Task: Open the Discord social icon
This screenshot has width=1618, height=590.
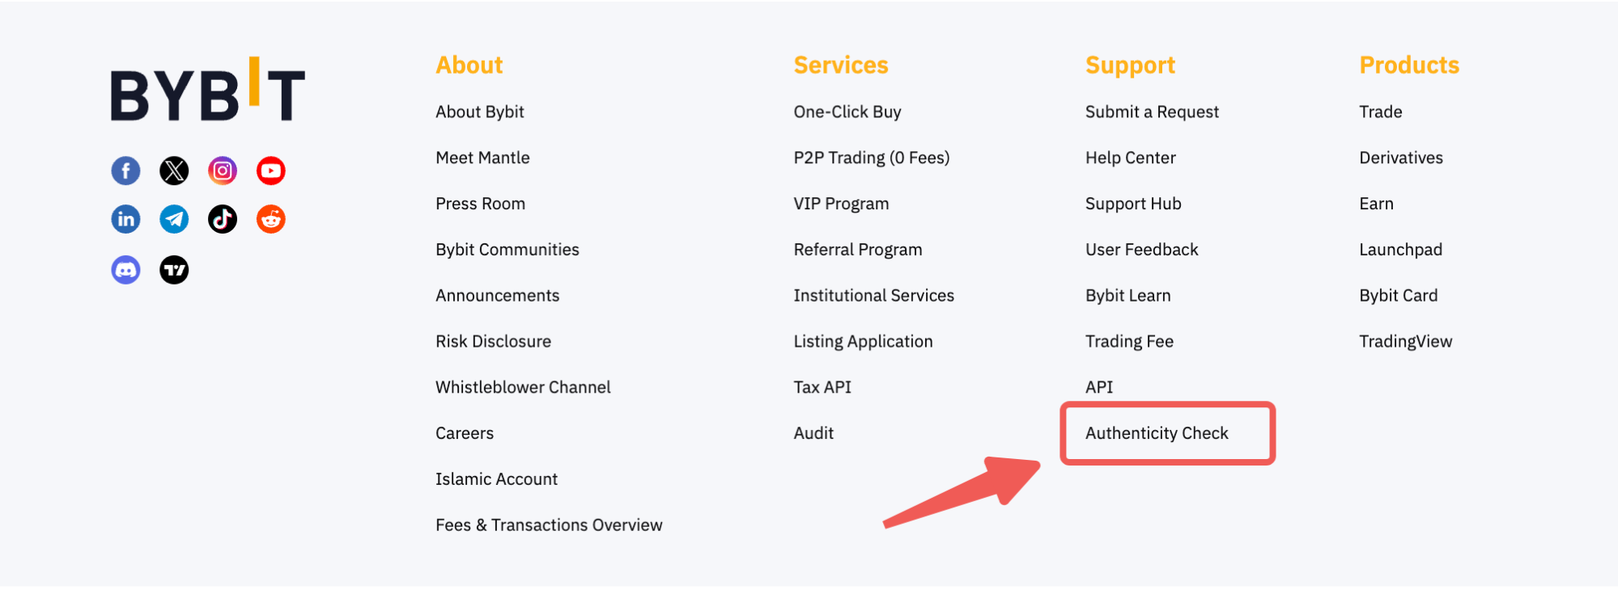Action: click(x=125, y=270)
